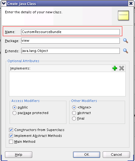
Task: Enable the Main Method checkbox
Action: pos(11,142)
